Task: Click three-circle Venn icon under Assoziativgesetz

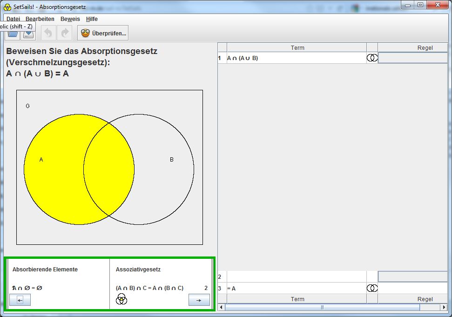Action: tap(121, 299)
